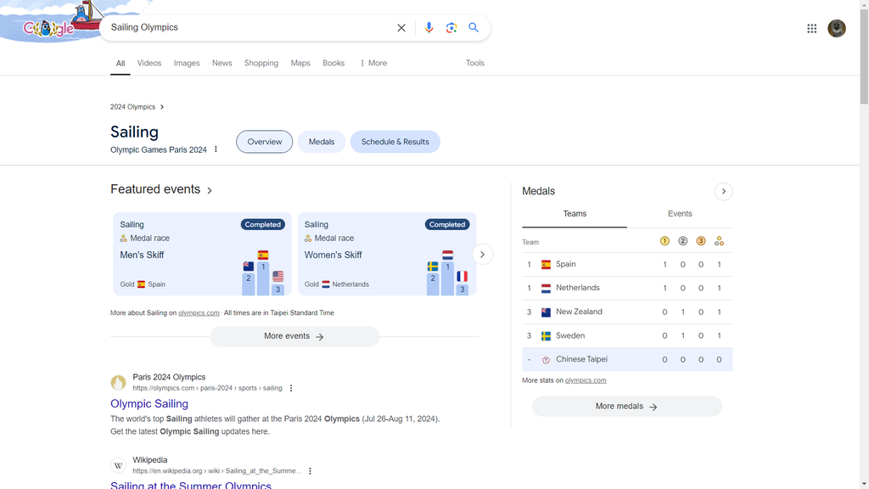Select the Spain row in medals table
Viewport: 869px width, 489px height.
coord(627,265)
